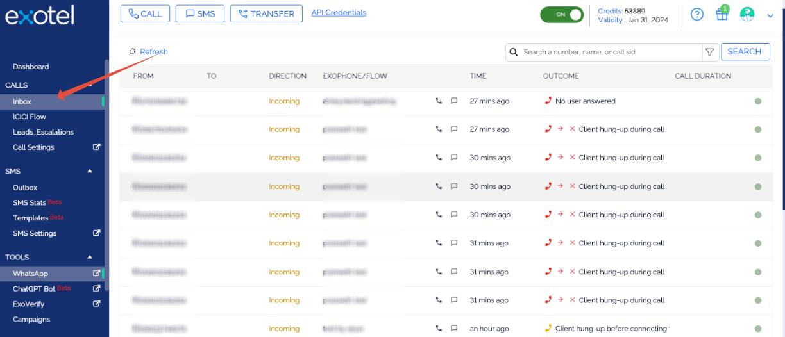Screen dimensions: 785x337
Task: Open Call Settings menu item
Action: [33, 147]
